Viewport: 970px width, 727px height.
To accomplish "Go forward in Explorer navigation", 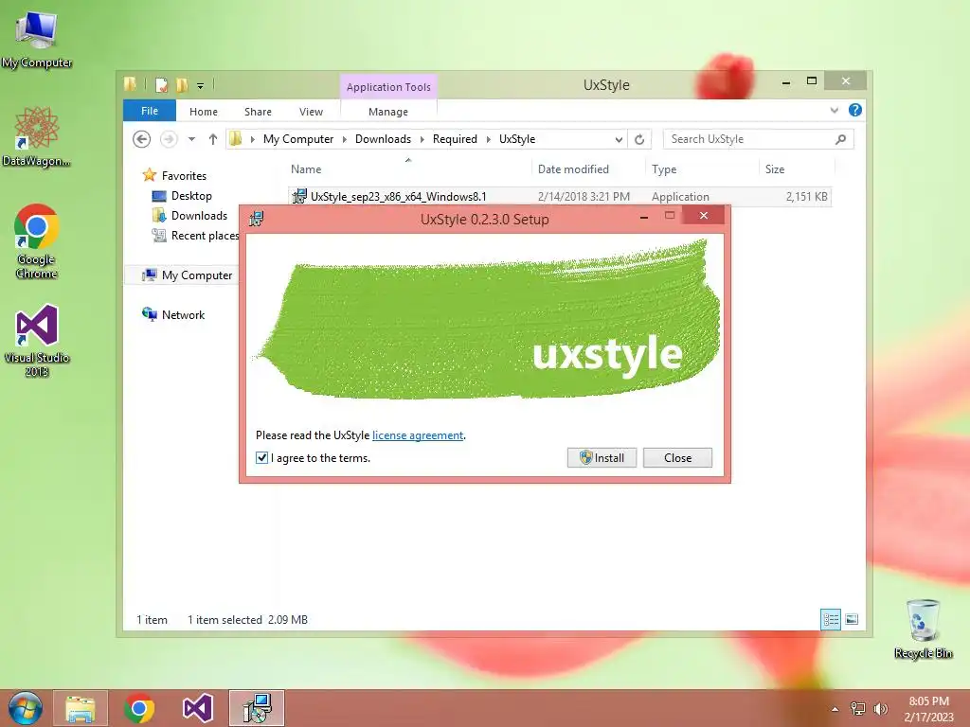I will [x=169, y=139].
